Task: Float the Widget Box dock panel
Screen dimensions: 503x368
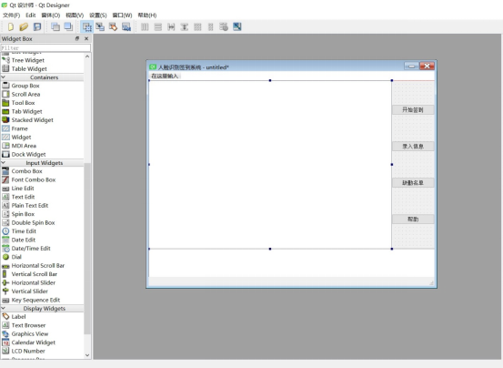Action: pyautogui.click(x=77, y=38)
